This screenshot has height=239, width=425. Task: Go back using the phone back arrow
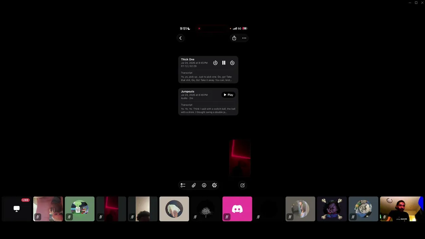tap(180, 38)
